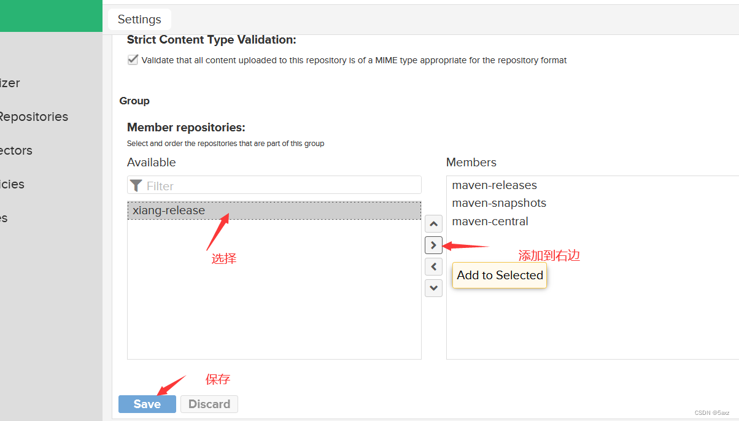Select maven-snapshots in the Members list
Screen dimensions: 739x421
pyautogui.click(x=499, y=203)
